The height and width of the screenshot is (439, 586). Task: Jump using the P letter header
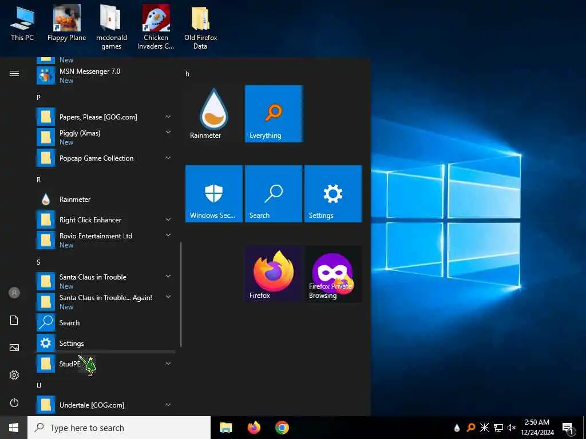pos(38,97)
